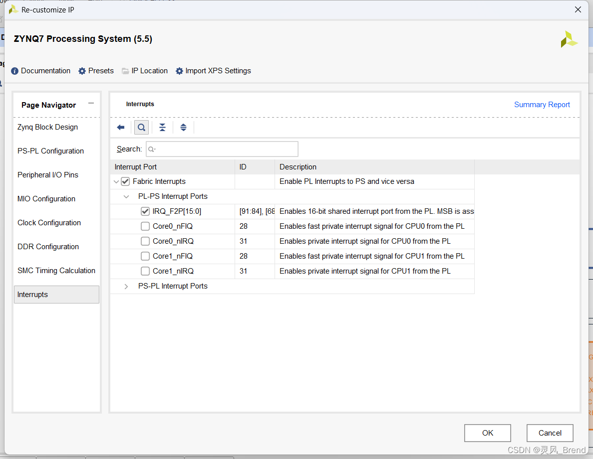
Task: Click ID cell '[91:84], [68' of IRQ_F2P
Action: [x=257, y=211]
